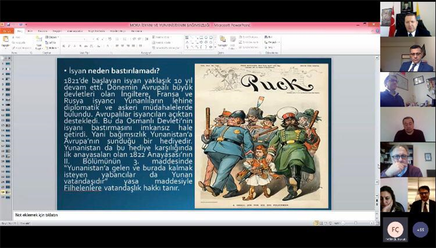
Task: Open the Değiştir (Replace) dropdown
Action: [271, 42]
